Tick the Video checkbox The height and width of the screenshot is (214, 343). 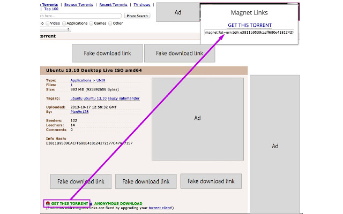(48, 24)
